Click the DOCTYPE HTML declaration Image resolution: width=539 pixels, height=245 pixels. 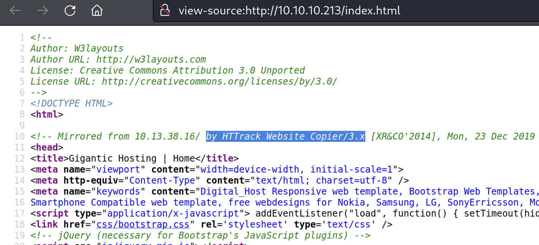tap(71, 104)
